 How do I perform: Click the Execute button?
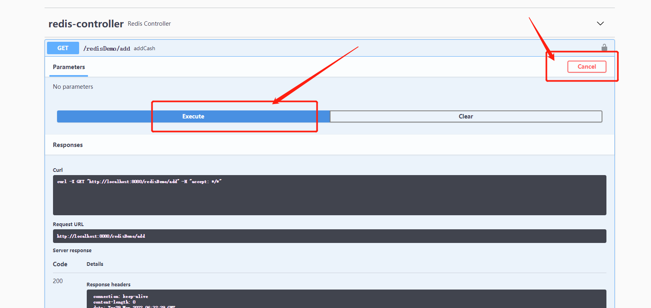[193, 116]
